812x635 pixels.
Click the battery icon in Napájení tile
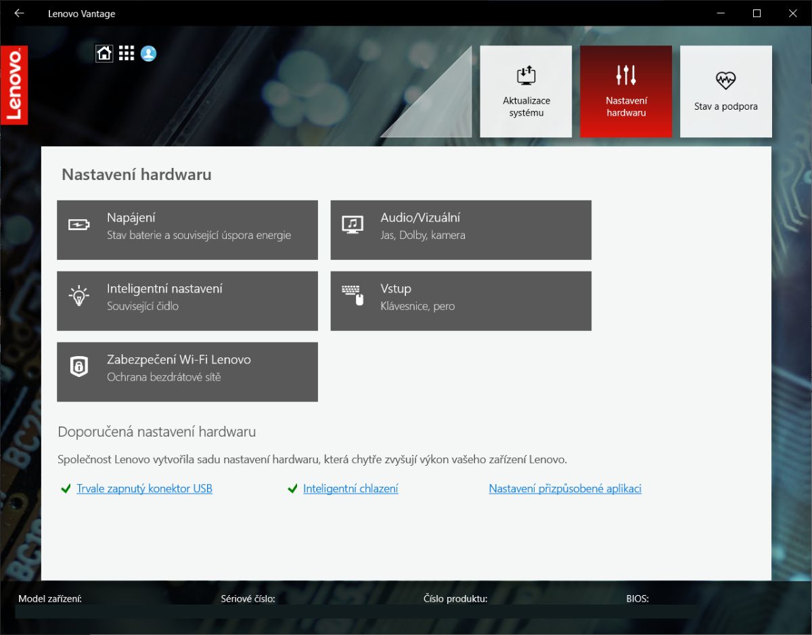(79, 225)
